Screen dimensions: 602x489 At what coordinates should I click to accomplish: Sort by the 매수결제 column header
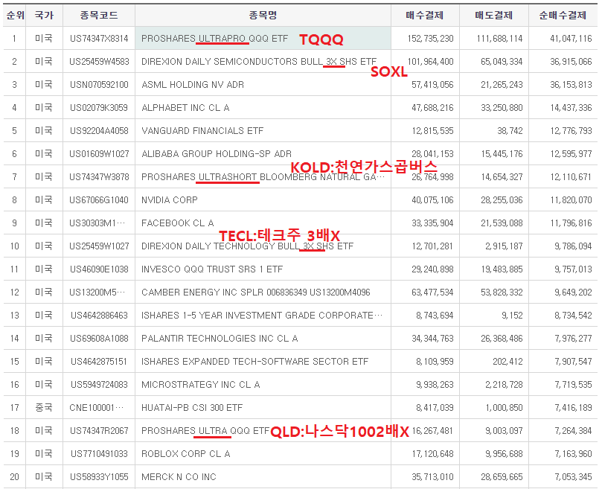click(425, 16)
